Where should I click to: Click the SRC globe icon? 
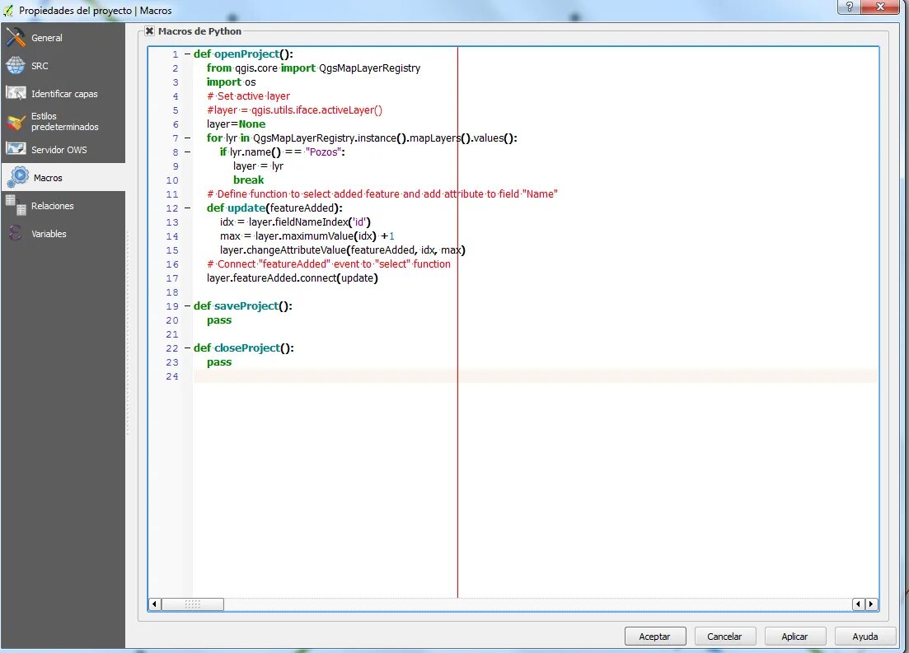point(16,66)
